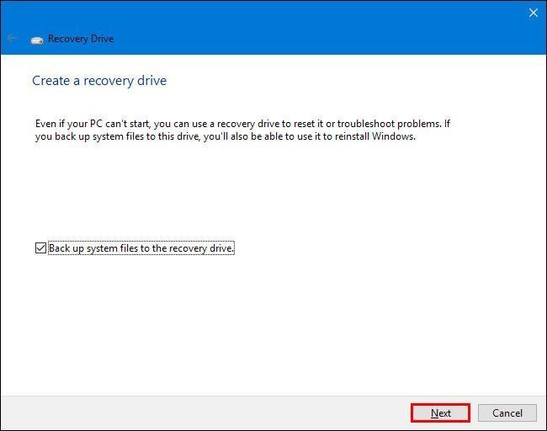Click the 'Recovery Drive' title text

click(81, 39)
